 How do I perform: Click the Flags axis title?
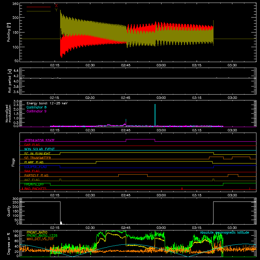pyautogui.click(x=13, y=162)
